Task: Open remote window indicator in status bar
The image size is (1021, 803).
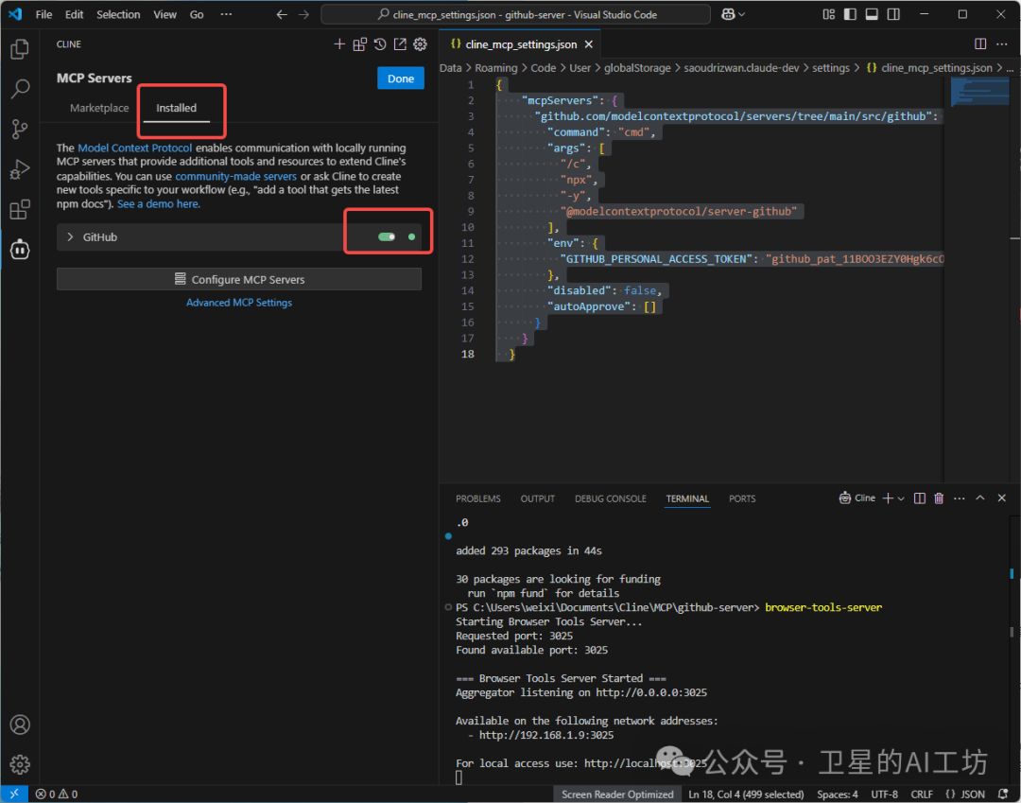Action: pyautogui.click(x=13, y=794)
